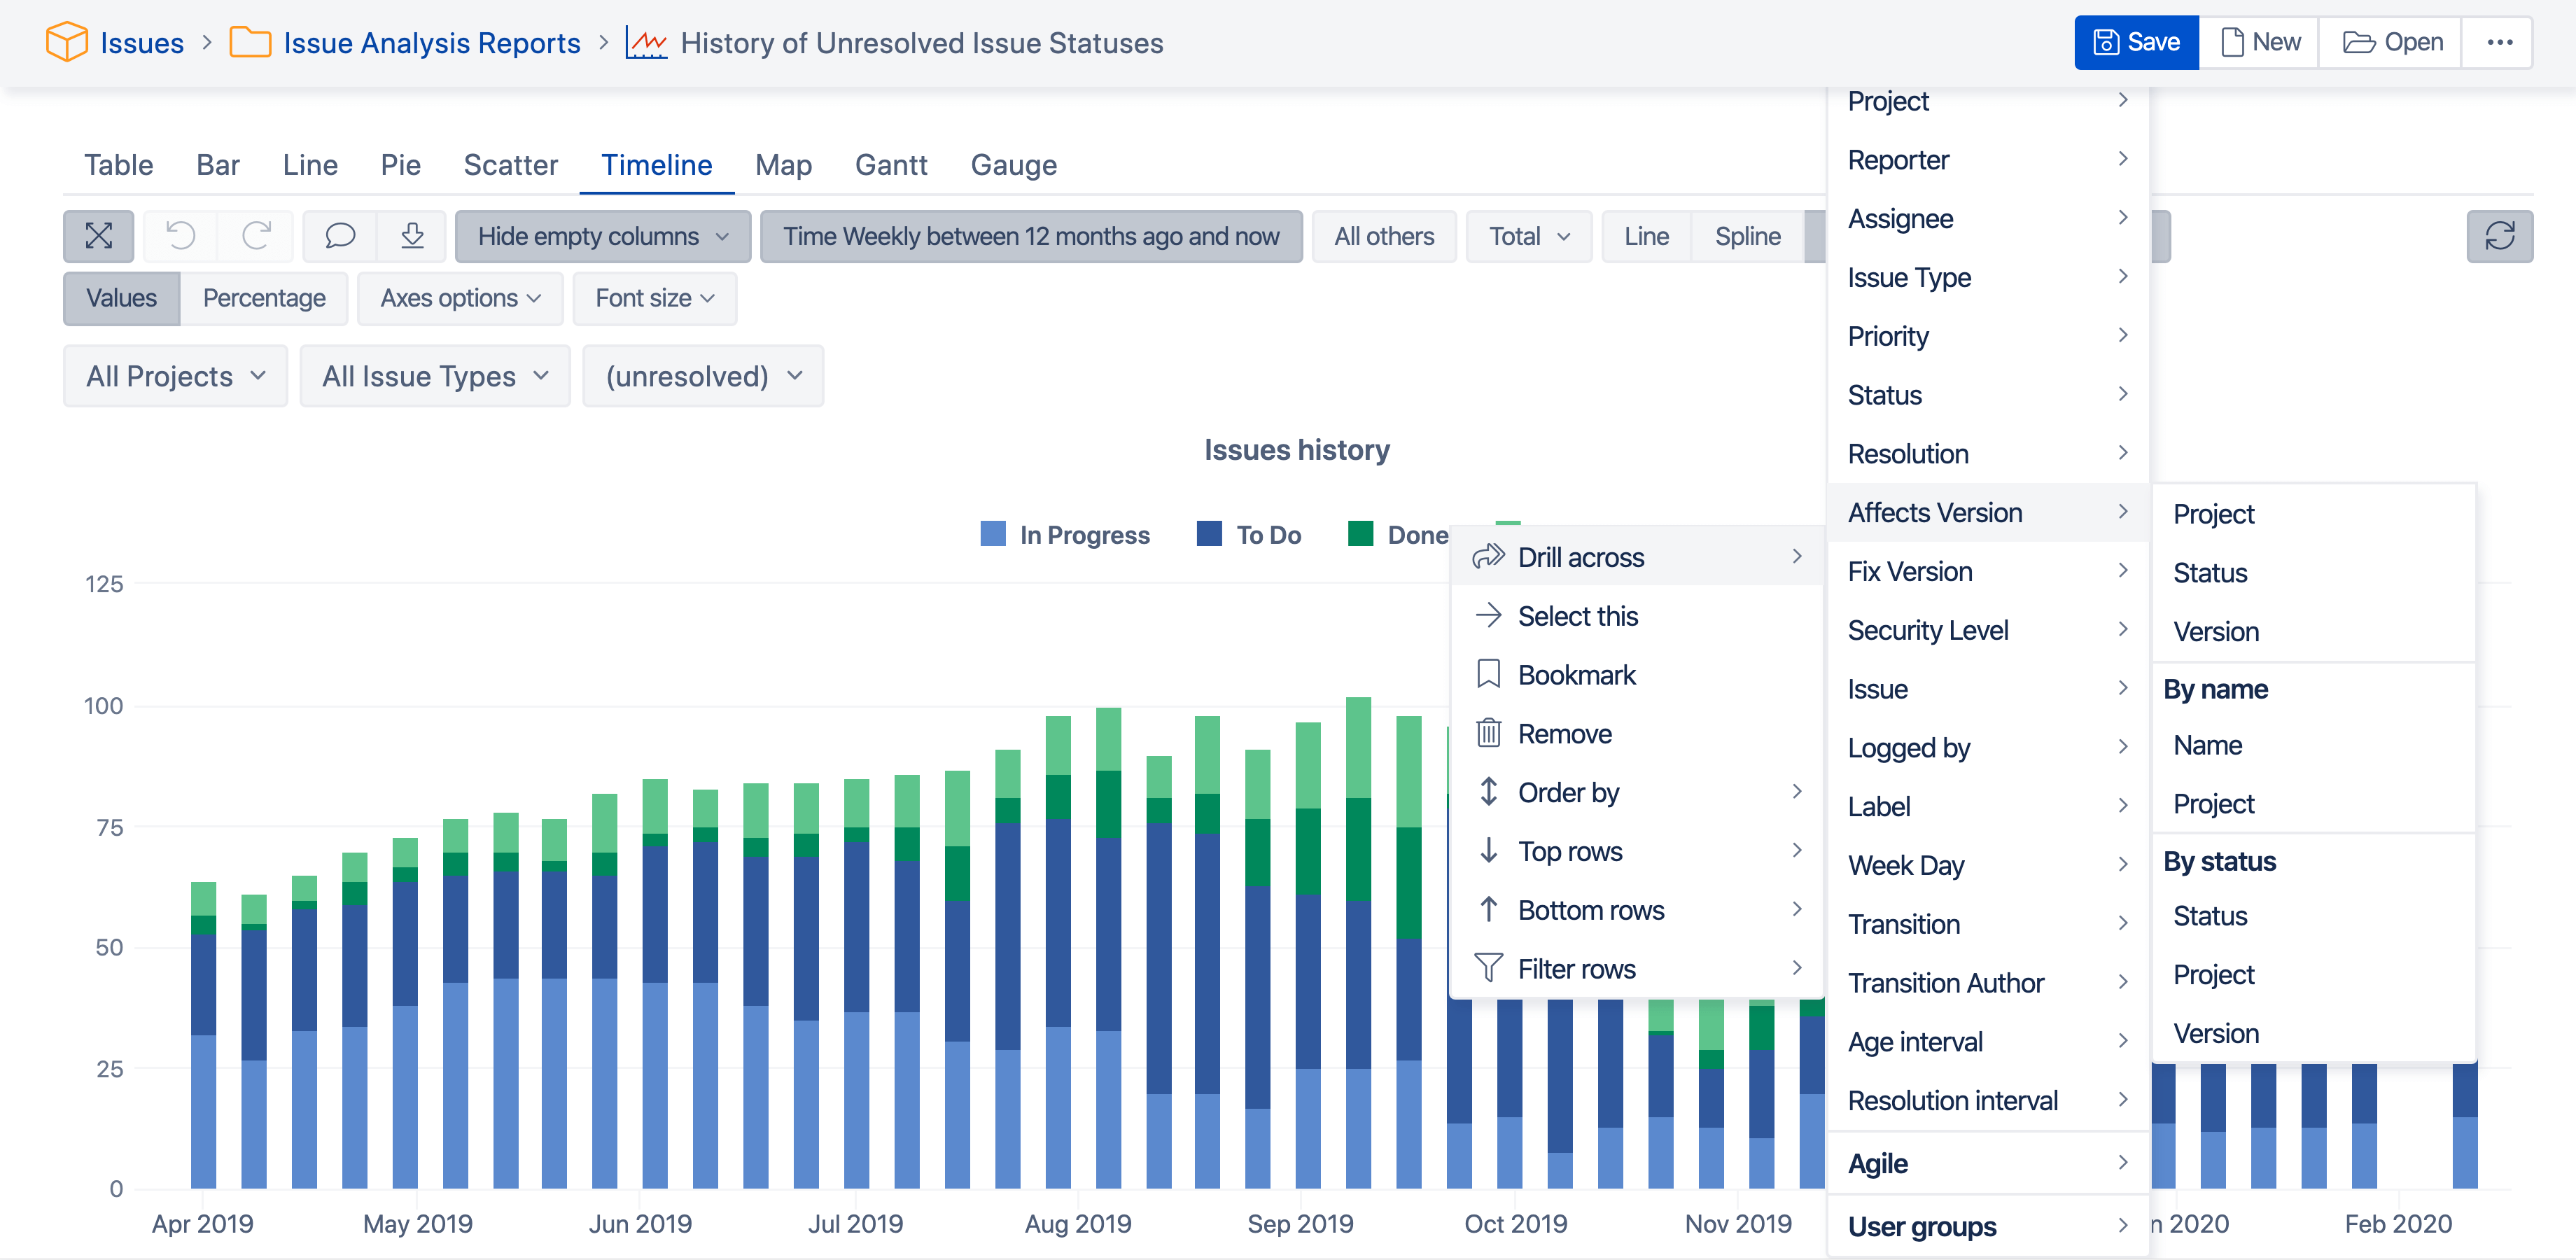The height and width of the screenshot is (1260, 2576).
Task: Click the fullscreen expand icon
Action: pyautogui.click(x=98, y=236)
